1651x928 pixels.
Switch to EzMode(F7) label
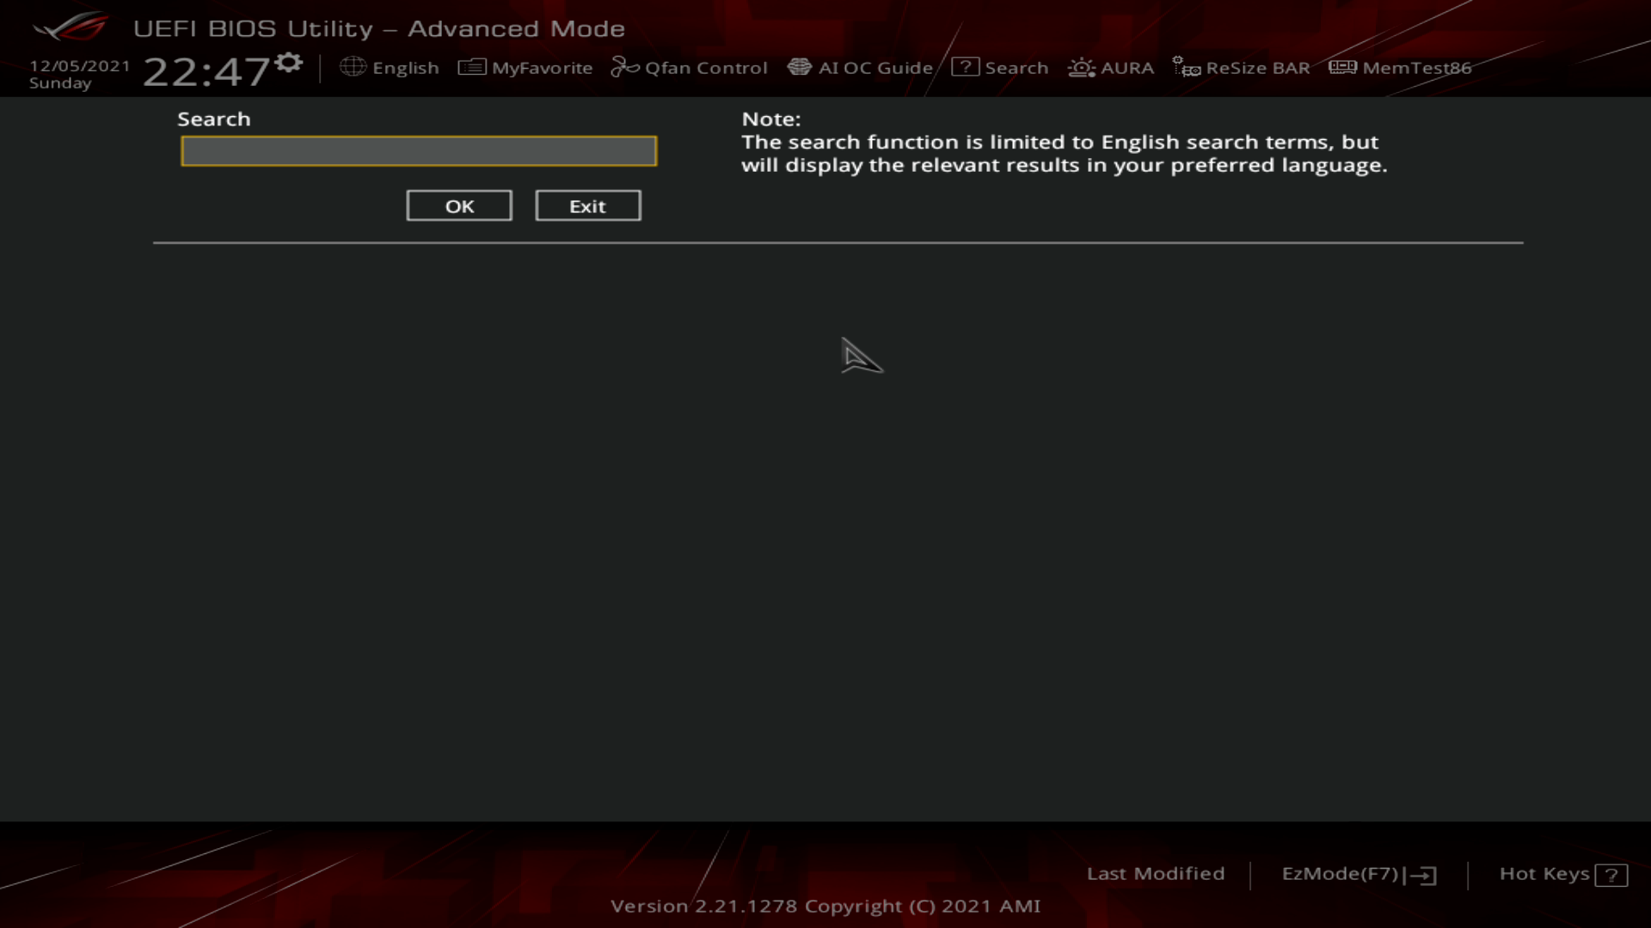point(1340,874)
